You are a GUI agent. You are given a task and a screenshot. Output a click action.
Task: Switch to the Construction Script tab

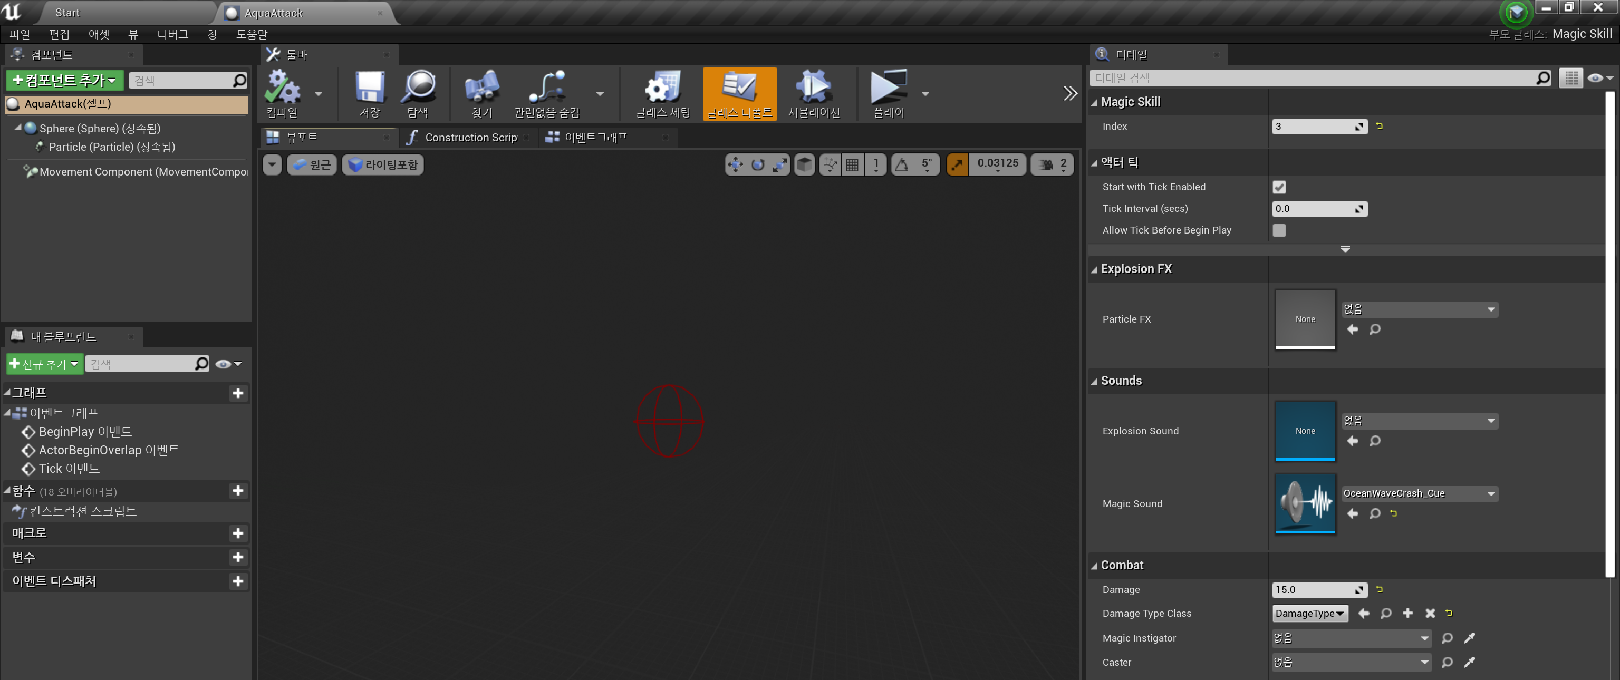tap(469, 137)
